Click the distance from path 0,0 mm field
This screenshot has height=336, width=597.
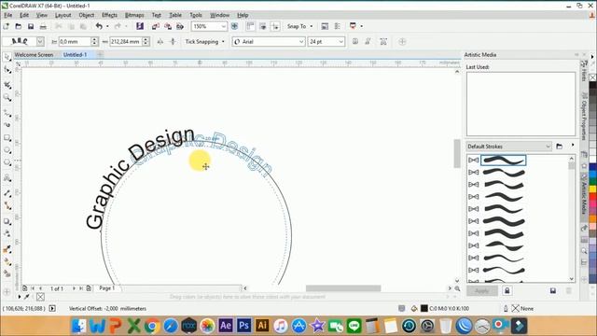[x=75, y=41]
